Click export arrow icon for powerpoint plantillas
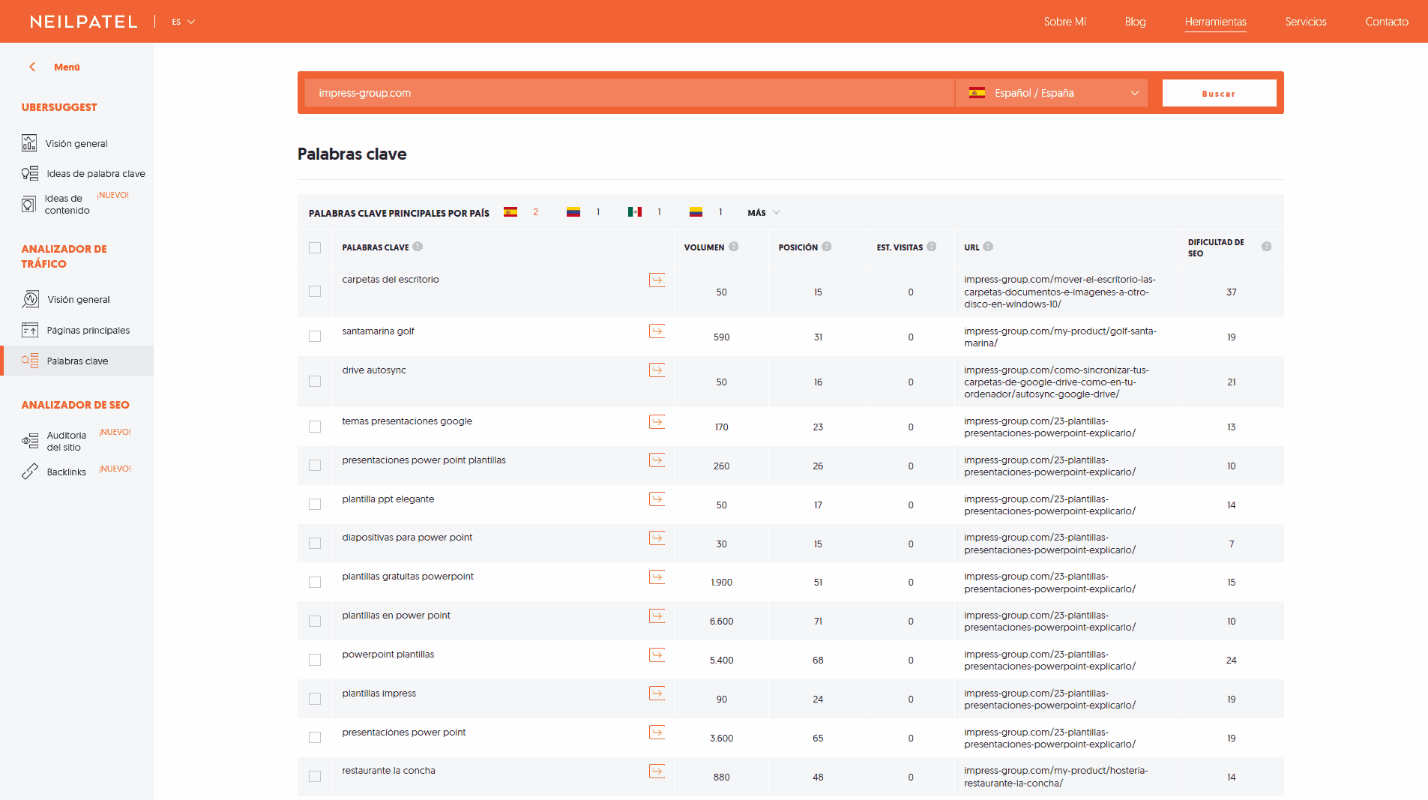Viewport: 1428px width, 800px height. [x=657, y=655]
